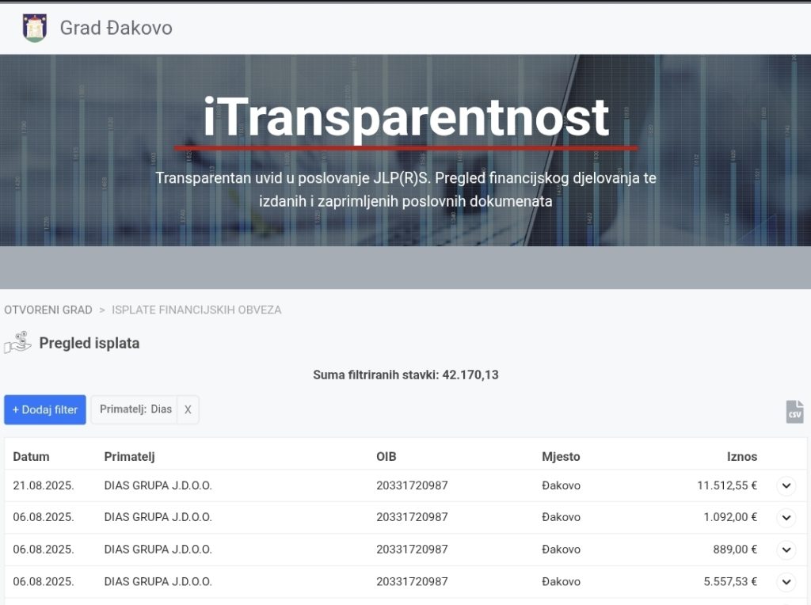Download the CSV export file icon
This screenshot has height=605, width=811.
794,412
